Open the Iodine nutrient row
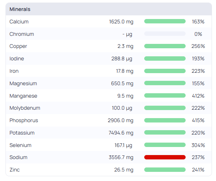The height and width of the screenshot is (181, 216). pos(109,59)
